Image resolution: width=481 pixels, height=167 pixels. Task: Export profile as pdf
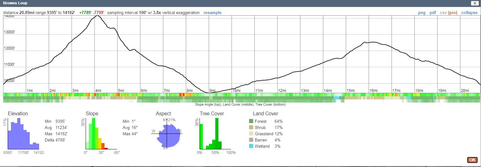tap(433, 13)
